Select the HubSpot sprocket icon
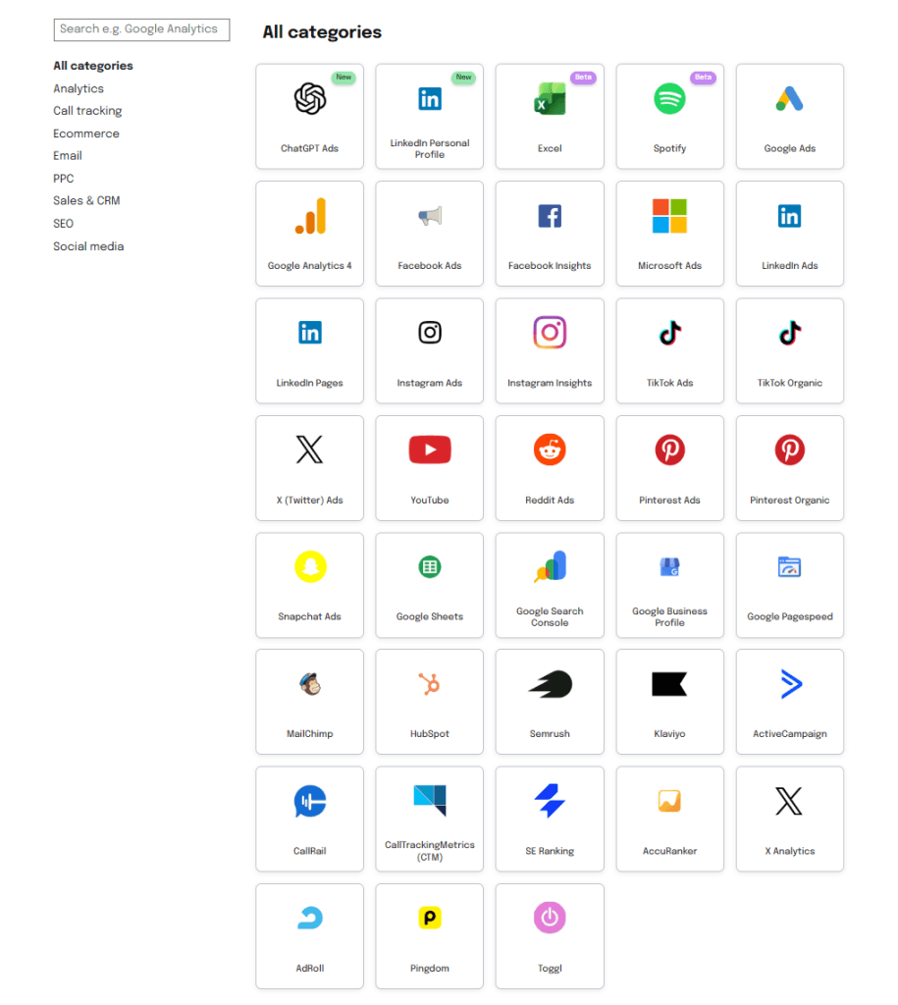This screenshot has height=1005, width=898. pyautogui.click(x=430, y=684)
